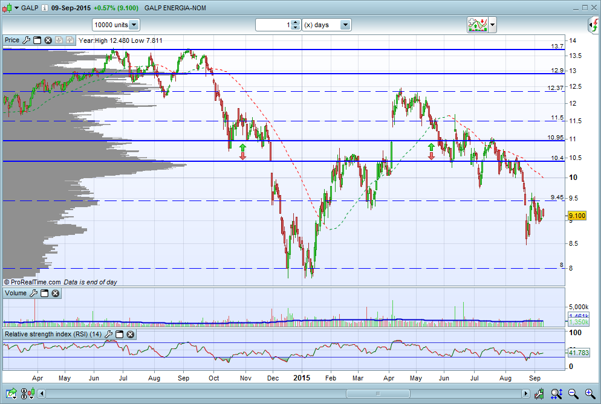This screenshot has height=404, width=601.
Task: Increase the timeframe value with the up stepper
Action: pos(295,22)
